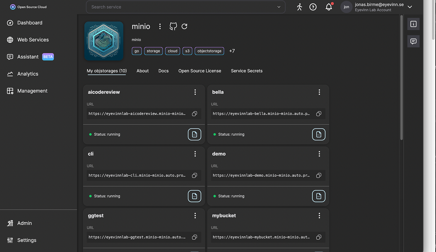Open the Admin page
The height and width of the screenshot is (252, 436).
[x=19, y=223]
